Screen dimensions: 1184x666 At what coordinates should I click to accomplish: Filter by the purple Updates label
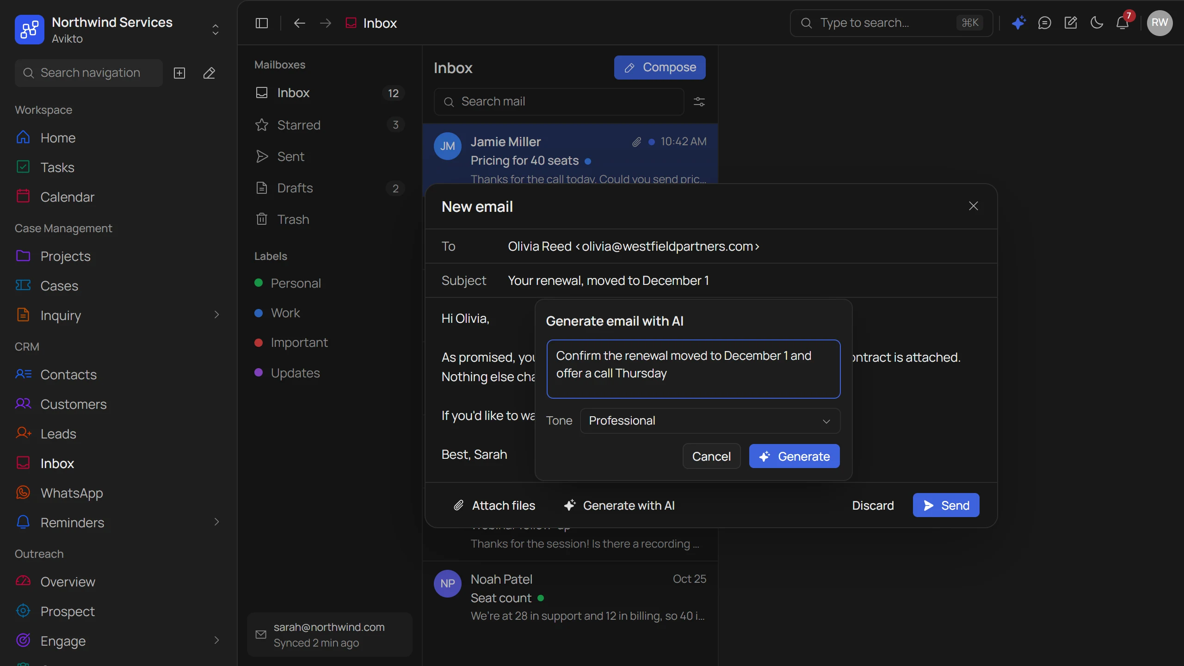click(329, 373)
